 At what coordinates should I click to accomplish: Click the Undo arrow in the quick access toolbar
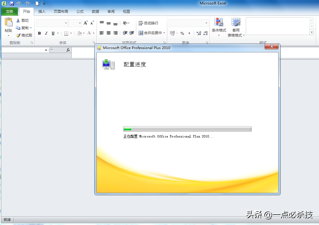18,4
